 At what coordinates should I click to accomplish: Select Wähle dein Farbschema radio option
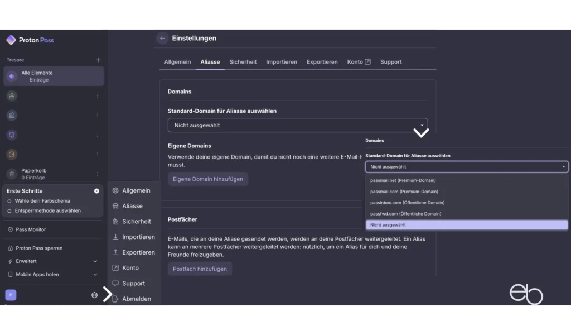pyautogui.click(x=9, y=201)
